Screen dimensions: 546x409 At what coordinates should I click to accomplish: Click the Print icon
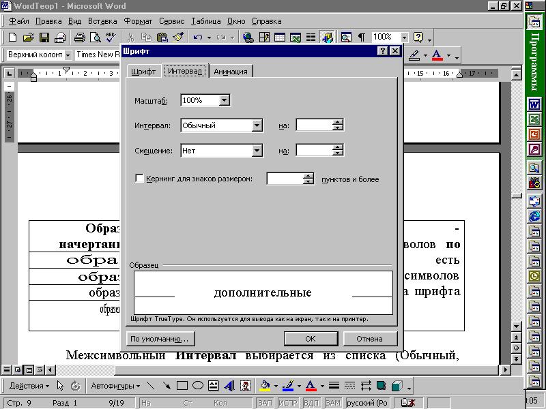pos(80,37)
